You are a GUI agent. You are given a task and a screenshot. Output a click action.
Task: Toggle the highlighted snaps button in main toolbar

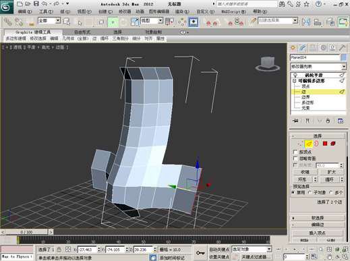[193, 22]
